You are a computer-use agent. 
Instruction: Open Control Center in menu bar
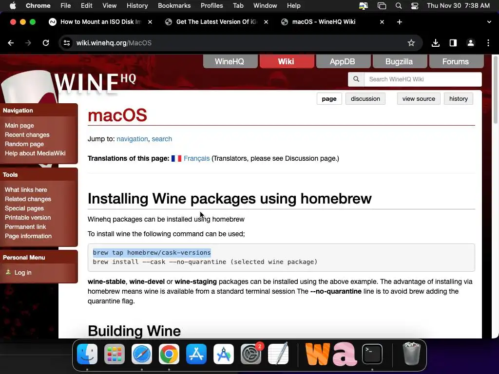point(415,6)
